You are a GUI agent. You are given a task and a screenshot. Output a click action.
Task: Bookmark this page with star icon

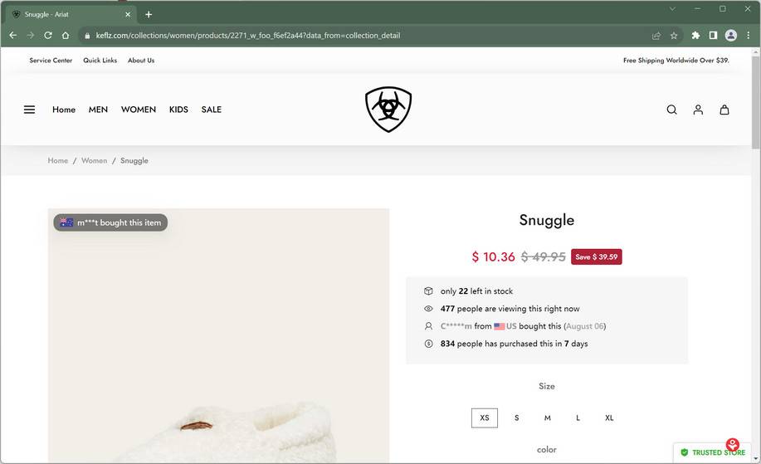pos(674,36)
